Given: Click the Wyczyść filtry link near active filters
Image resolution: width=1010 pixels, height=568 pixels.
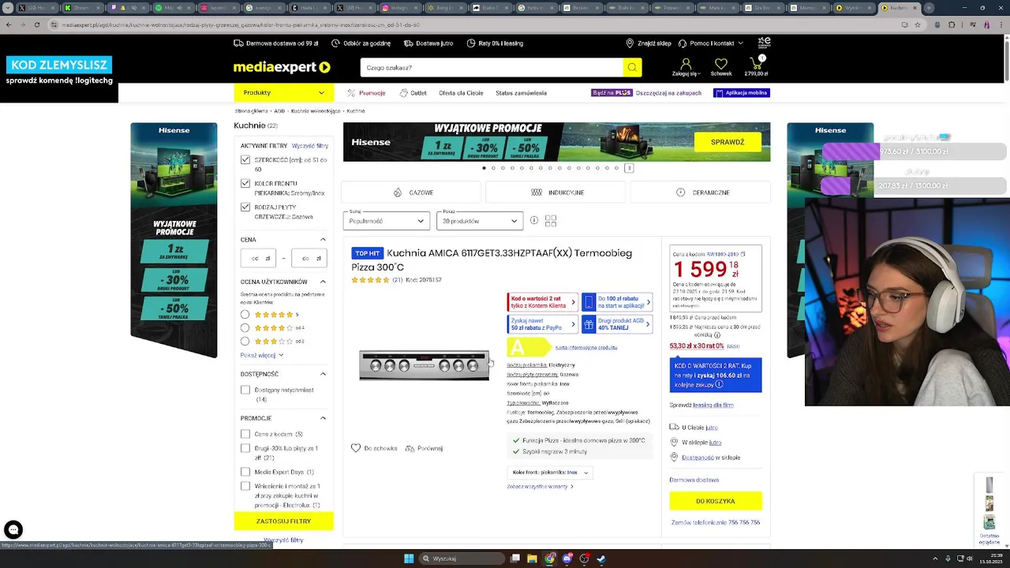Looking at the screenshot, I should pos(310,146).
